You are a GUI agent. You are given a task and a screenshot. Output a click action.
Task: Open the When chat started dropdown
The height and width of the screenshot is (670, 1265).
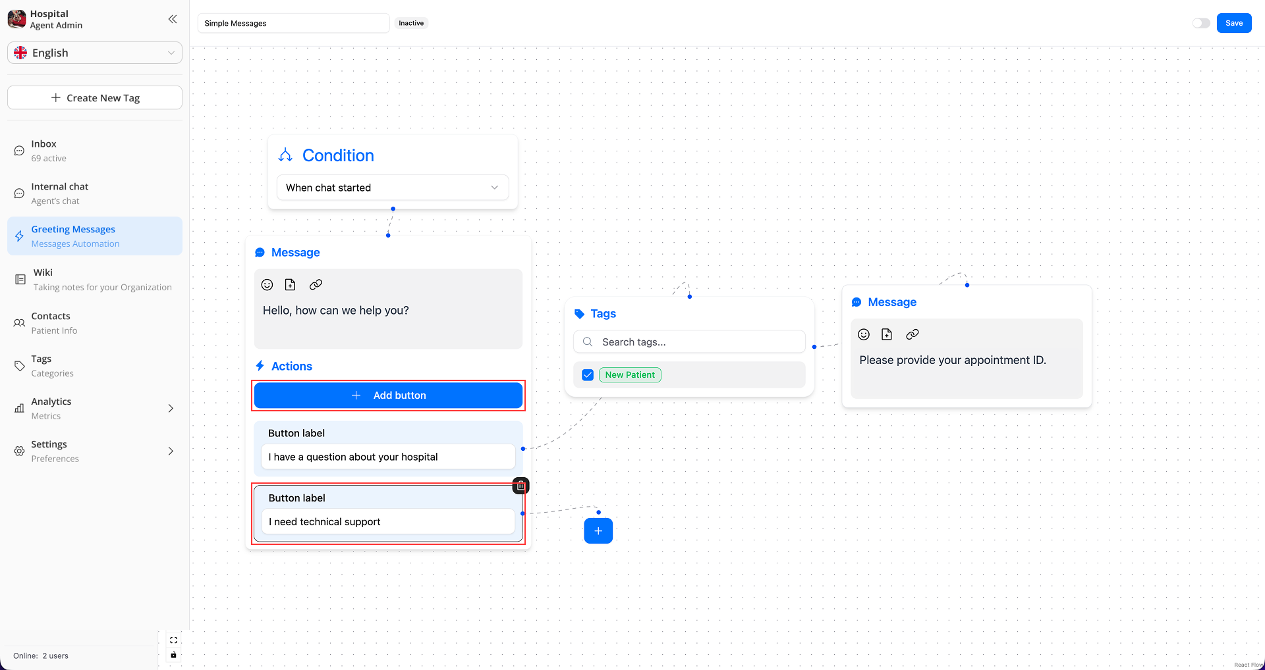coord(392,188)
